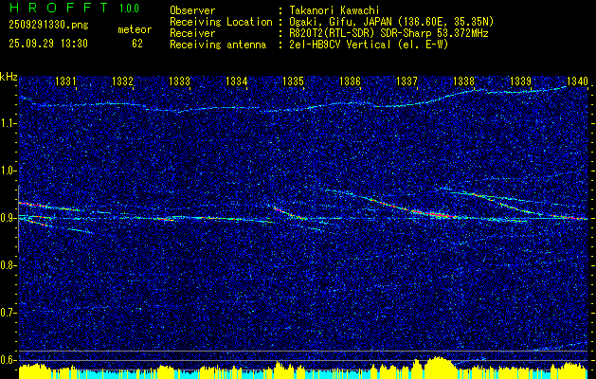The height and width of the screenshot is (379, 596).
Task: Click the Ogaki, Gifu, JAPAN location text
Action: pyautogui.click(x=390, y=22)
